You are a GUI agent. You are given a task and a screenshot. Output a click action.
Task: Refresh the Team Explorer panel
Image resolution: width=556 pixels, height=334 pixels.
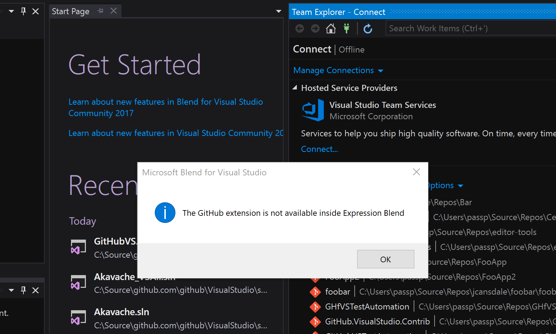click(x=368, y=28)
